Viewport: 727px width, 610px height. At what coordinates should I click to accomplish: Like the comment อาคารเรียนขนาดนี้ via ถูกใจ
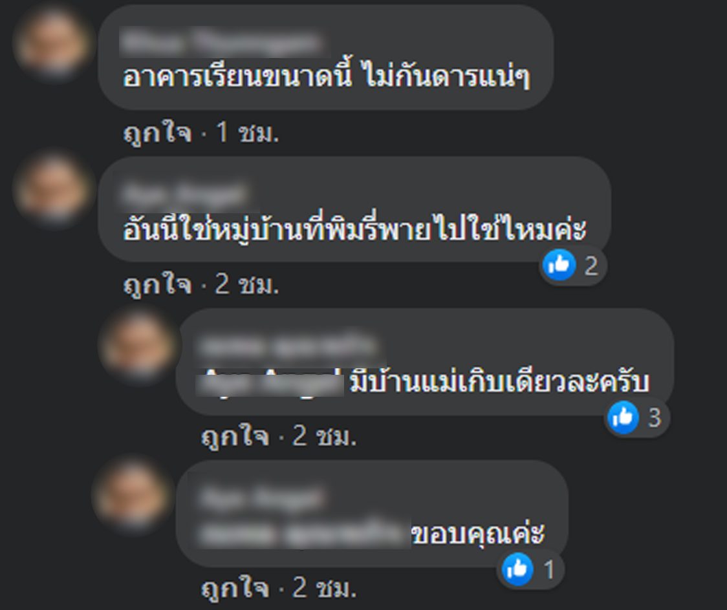[x=157, y=133]
